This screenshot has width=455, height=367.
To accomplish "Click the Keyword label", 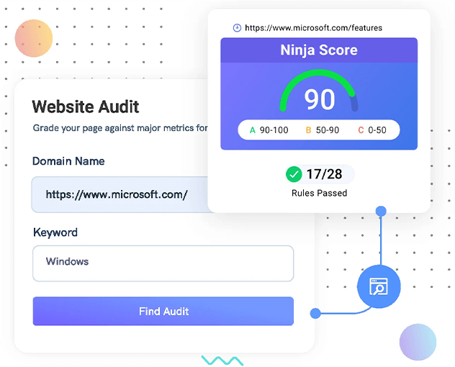I will click(55, 232).
